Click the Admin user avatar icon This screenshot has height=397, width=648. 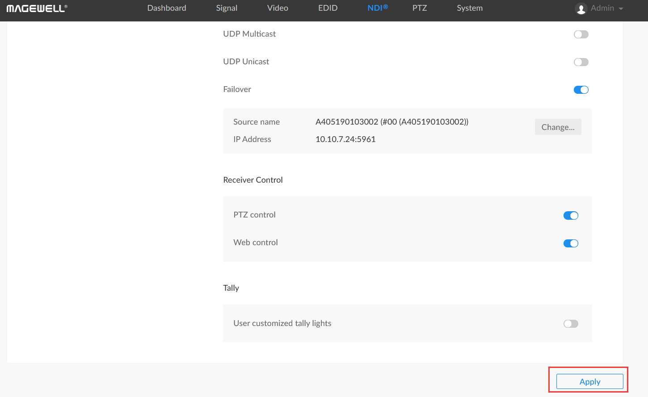coord(581,9)
